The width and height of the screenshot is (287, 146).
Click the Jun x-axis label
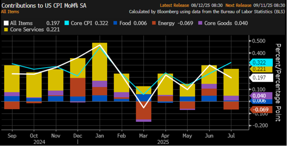tap(209, 136)
